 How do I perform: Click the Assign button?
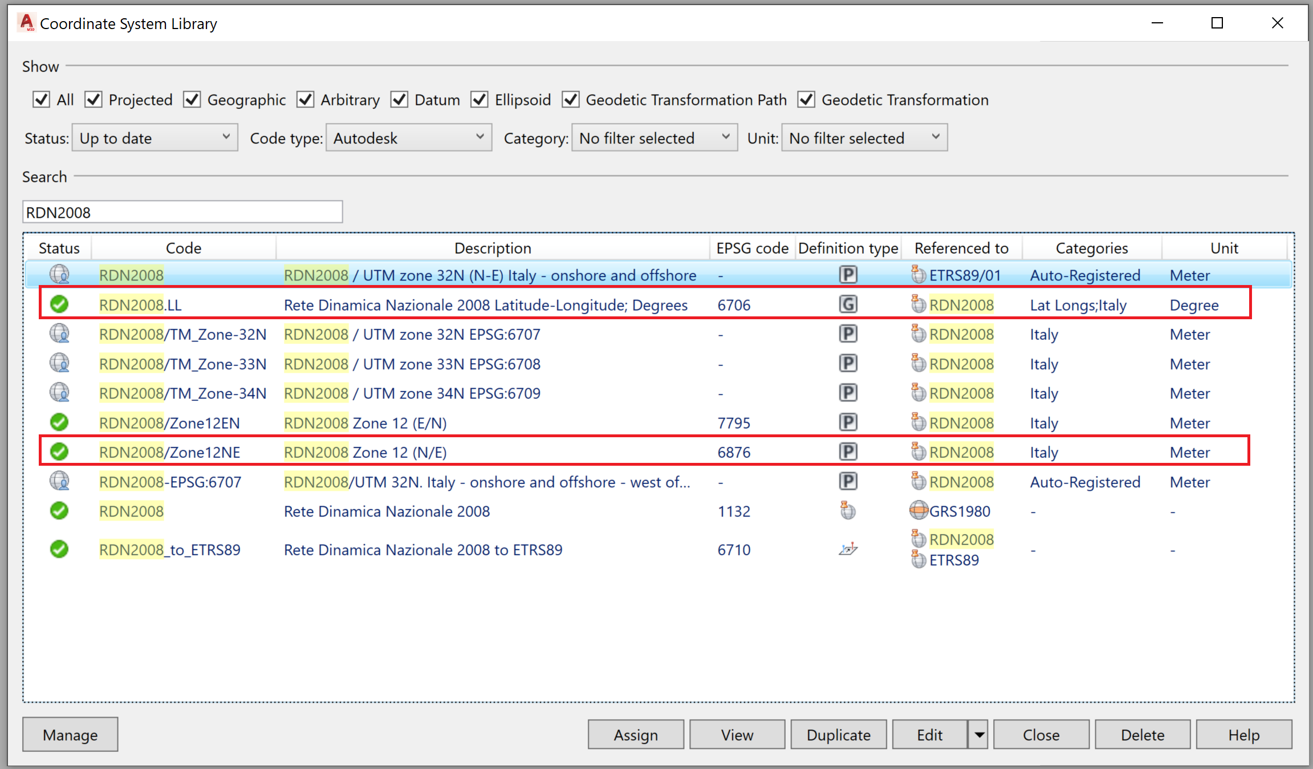pos(636,734)
